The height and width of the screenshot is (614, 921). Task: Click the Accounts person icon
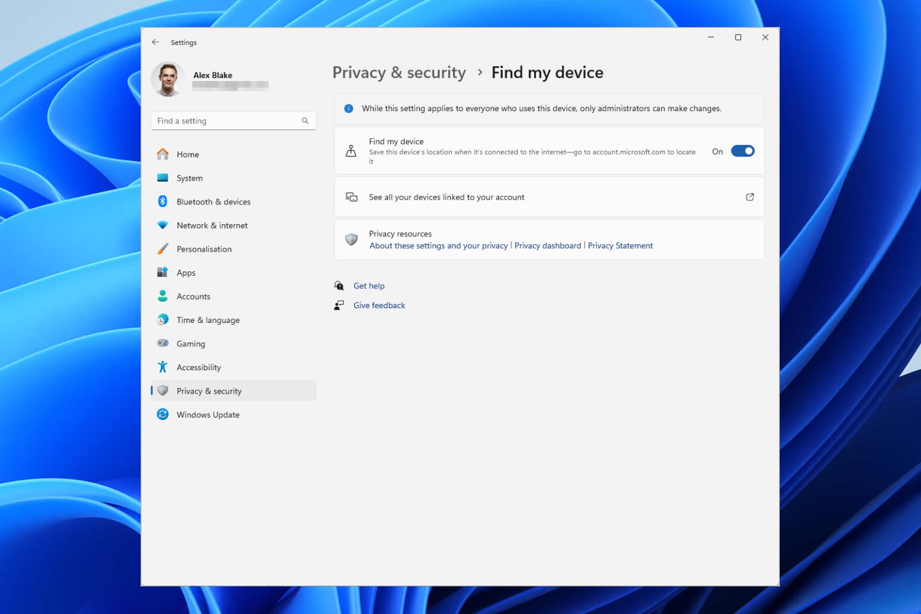(x=163, y=296)
